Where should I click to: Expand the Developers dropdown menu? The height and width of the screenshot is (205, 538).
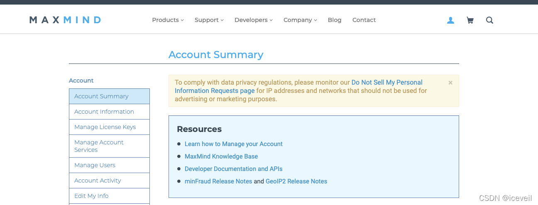point(253,20)
